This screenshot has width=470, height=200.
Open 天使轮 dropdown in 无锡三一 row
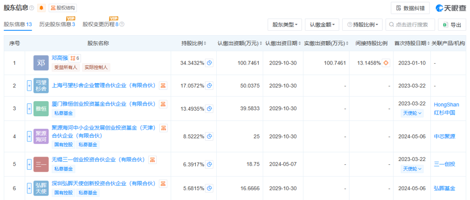[412, 169]
